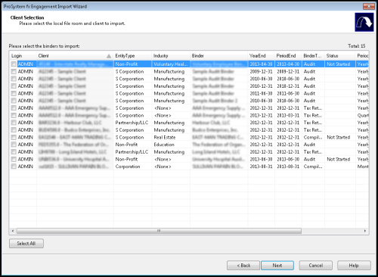Screen dimensions: 378x277
Task: Click the scrollbar's left arrow
Action: pos(13,231)
